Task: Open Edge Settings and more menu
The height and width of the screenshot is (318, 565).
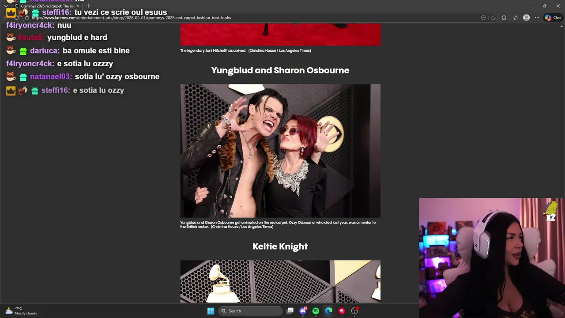Action: pyautogui.click(x=537, y=18)
